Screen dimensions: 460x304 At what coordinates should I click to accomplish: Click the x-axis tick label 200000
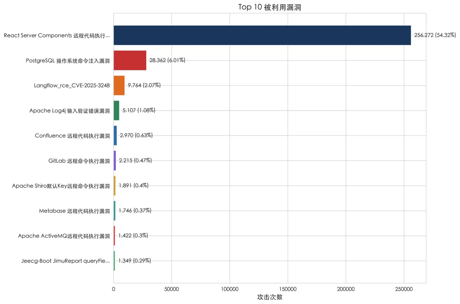coord(346,289)
